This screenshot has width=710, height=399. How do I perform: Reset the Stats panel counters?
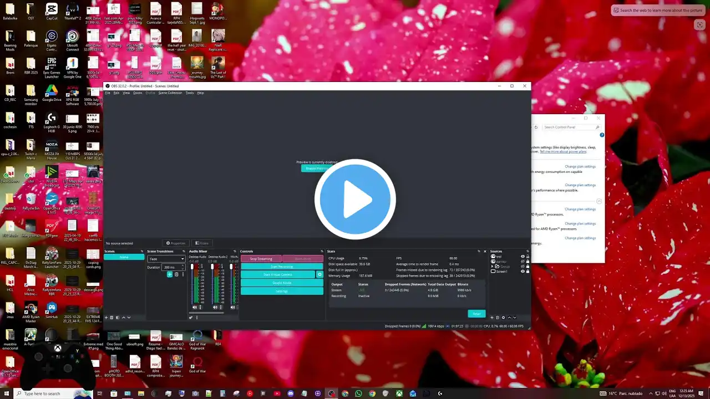coord(476,314)
